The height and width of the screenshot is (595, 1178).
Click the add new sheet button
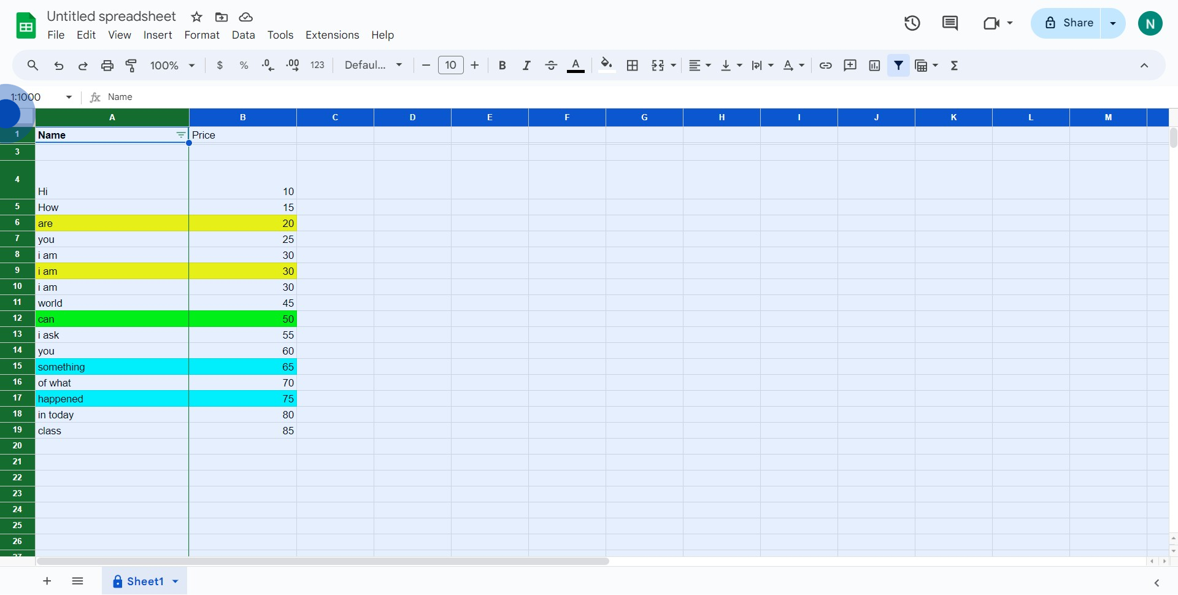(x=47, y=581)
